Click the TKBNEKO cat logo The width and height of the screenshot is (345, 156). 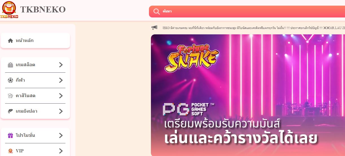[9, 10]
